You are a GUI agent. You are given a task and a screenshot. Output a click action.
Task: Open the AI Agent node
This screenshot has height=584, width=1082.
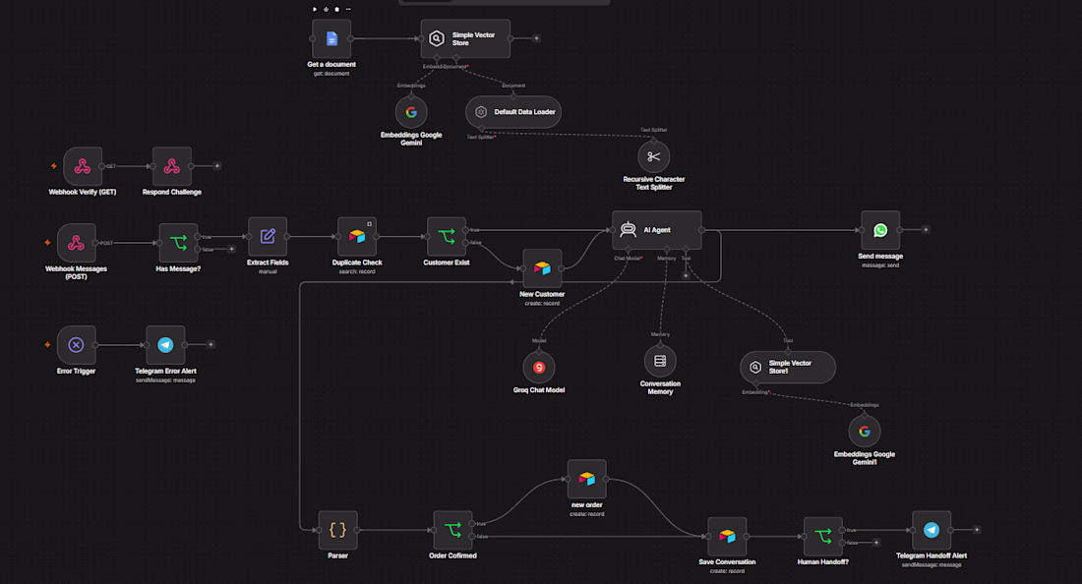[657, 230]
